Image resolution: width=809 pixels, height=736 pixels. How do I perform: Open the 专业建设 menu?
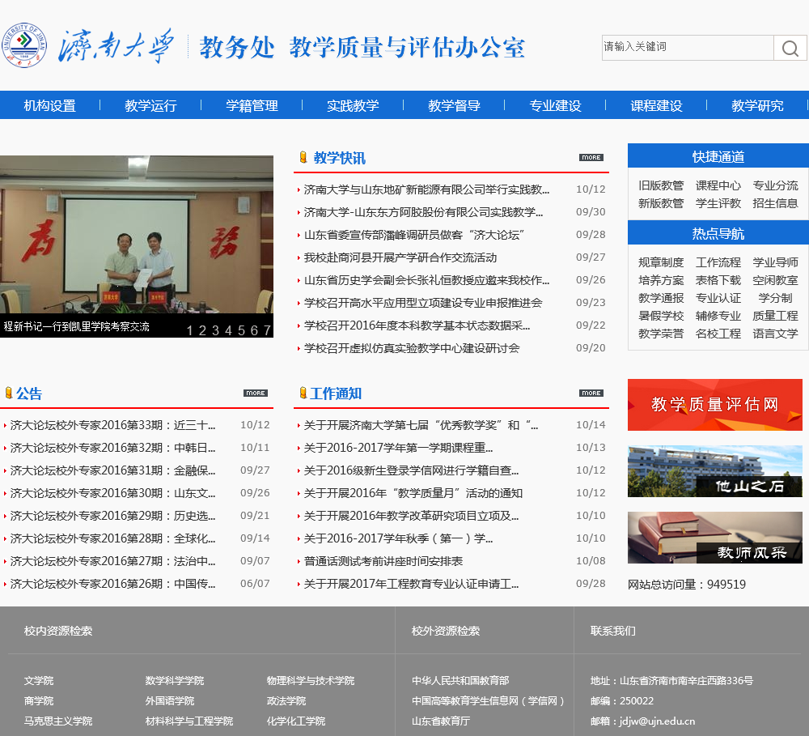coord(555,105)
